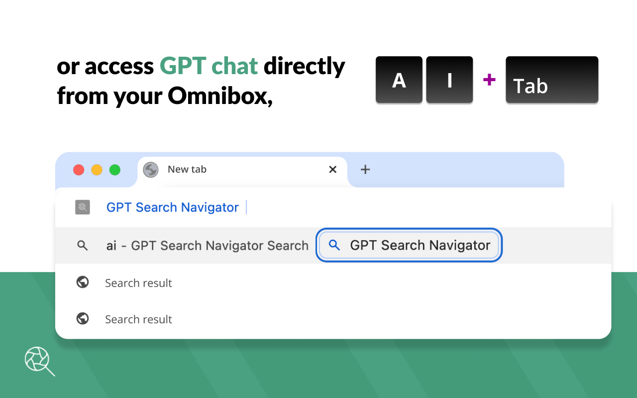Select the magnifying glass search icon
637x398 pixels.
pyautogui.click(x=83, y=245)
